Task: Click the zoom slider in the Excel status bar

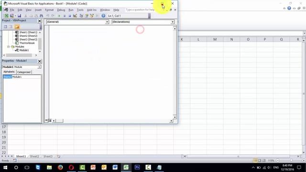Action: 291,161
